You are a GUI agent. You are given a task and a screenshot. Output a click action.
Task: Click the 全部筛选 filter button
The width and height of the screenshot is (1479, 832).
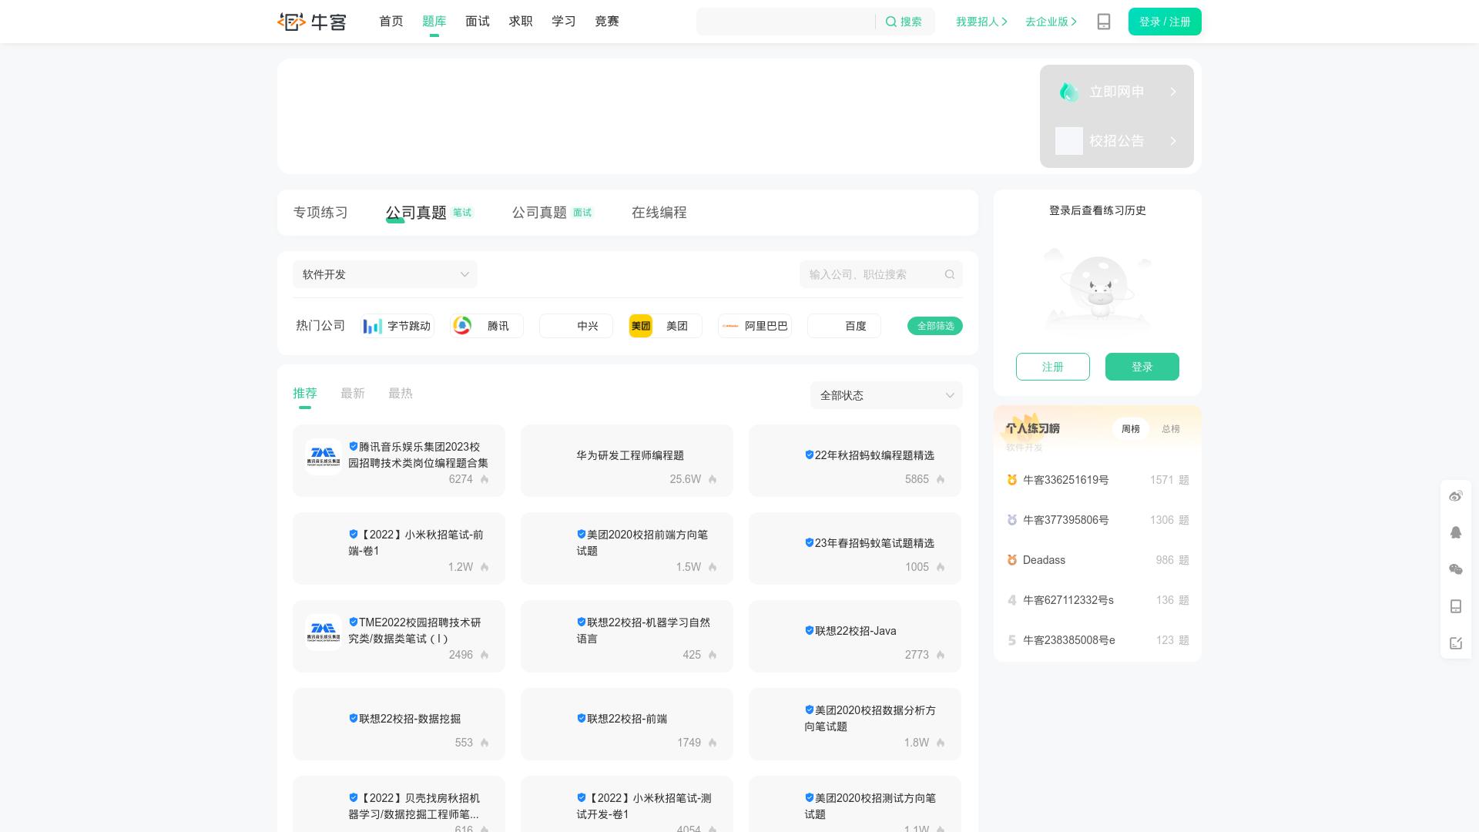pyautogui.click(x=935, y=326)
